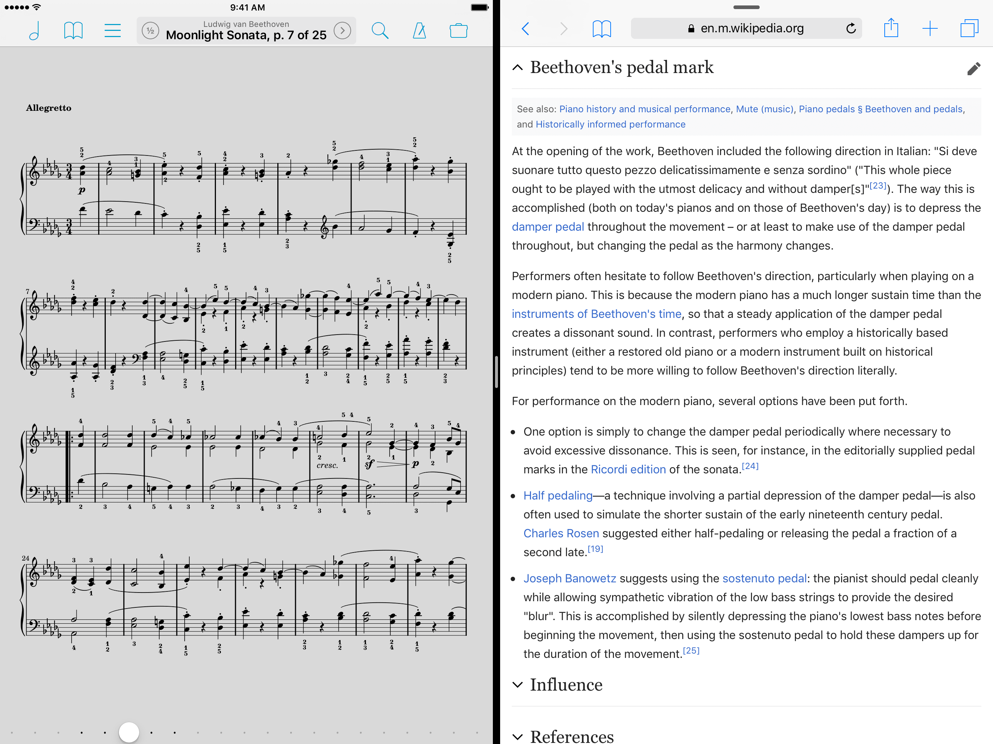Edit the pedal mark section
The image size is (993, 744).
973,69
